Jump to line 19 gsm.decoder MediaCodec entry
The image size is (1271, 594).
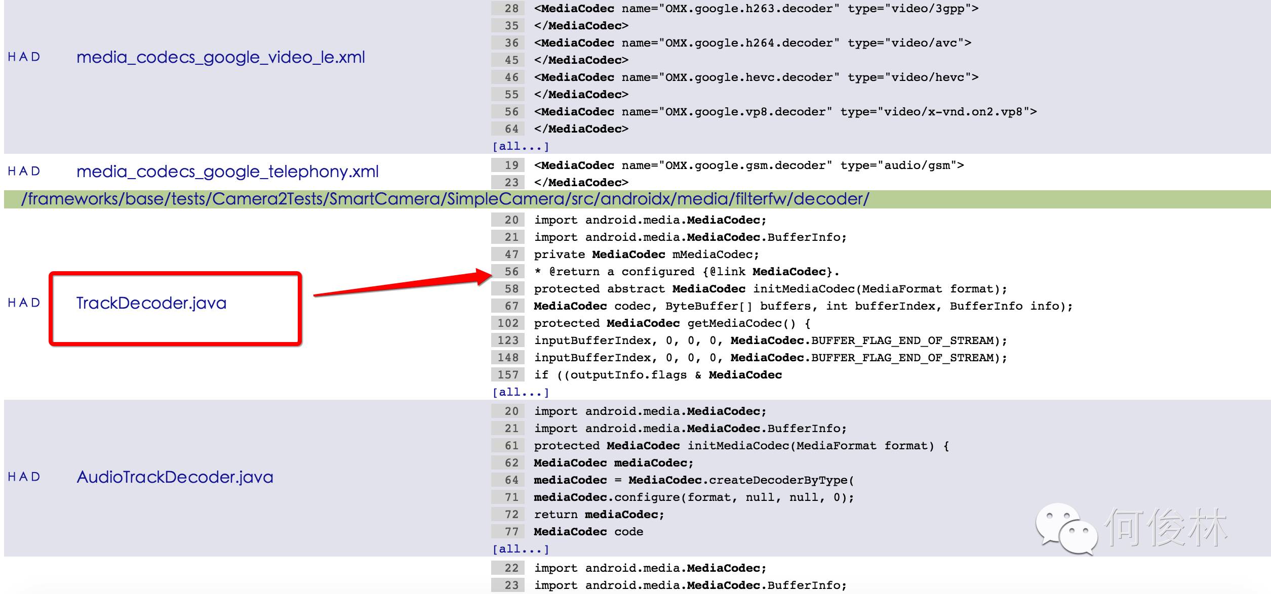pos(511,165)
